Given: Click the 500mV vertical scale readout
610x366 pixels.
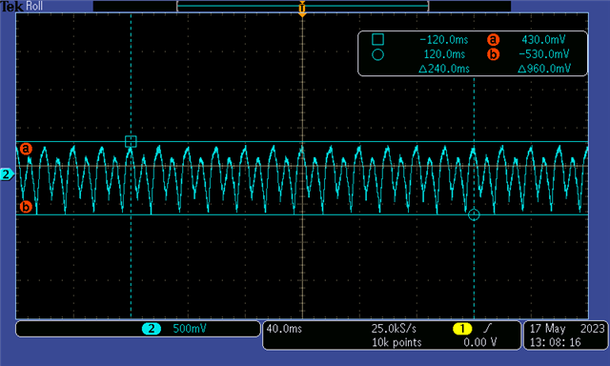Looking at the screenshot, I should (190, 329).
